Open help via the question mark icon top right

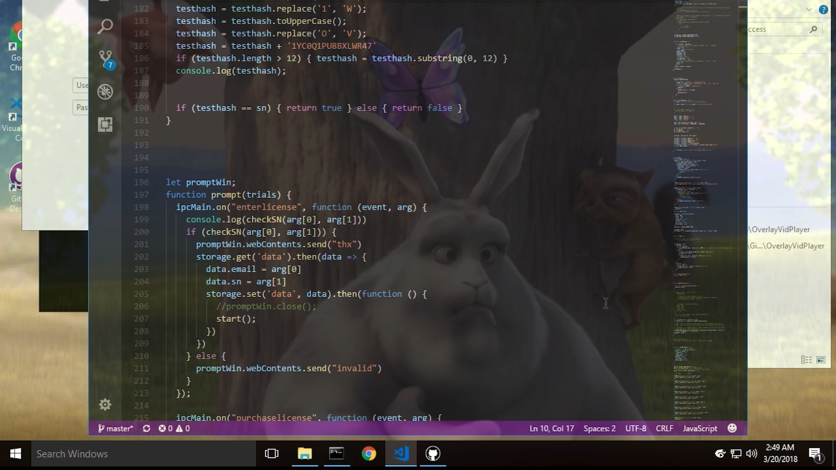point(823,9)
